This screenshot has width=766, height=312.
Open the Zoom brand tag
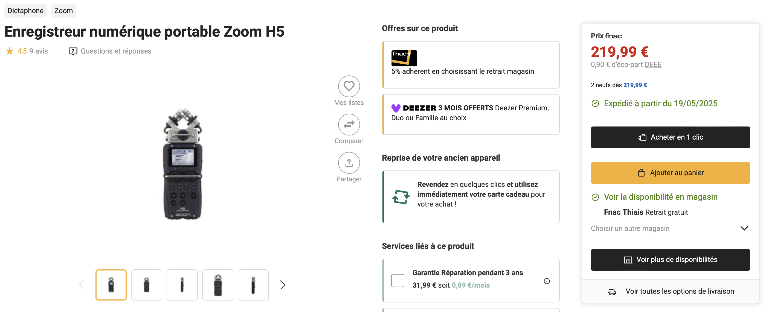coord(63,11)
